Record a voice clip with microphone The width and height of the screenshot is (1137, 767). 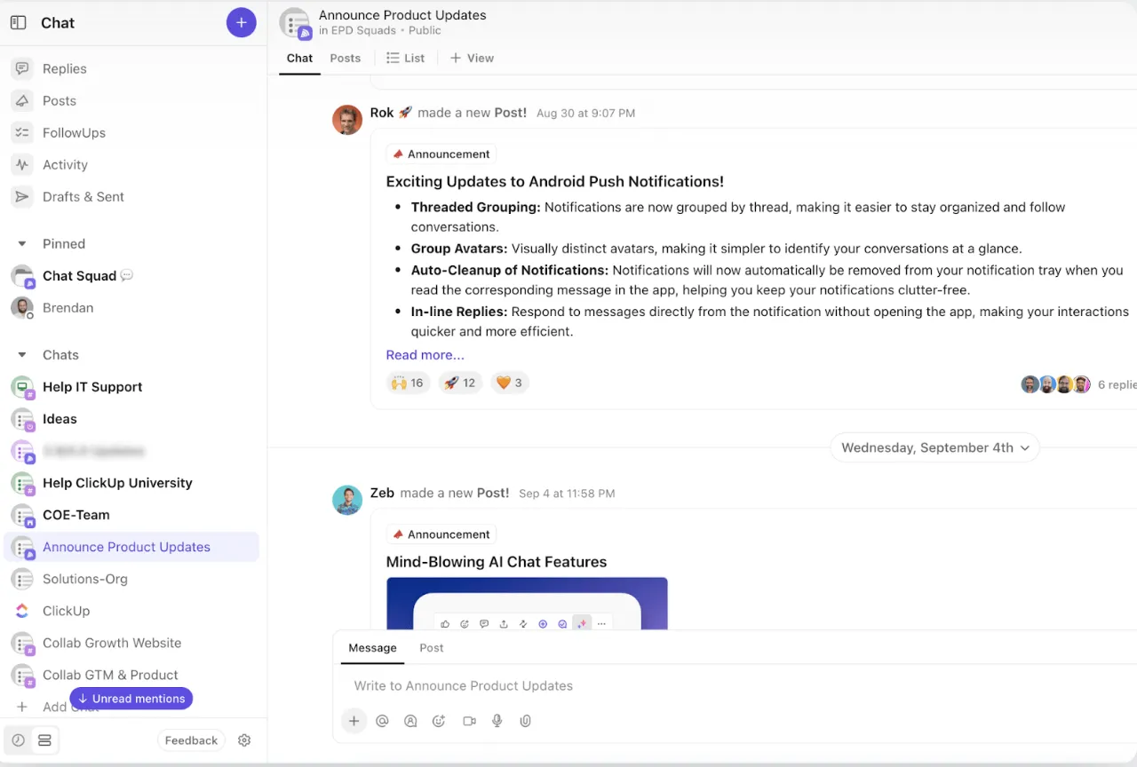pyautogui.click(x=497, y=721)
